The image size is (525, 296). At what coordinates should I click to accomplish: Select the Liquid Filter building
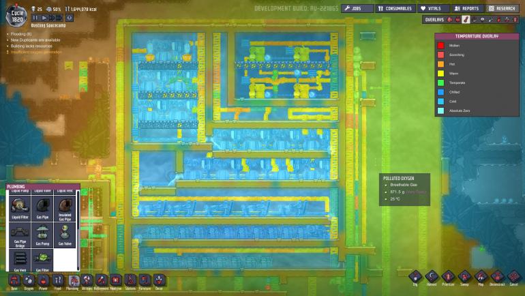[20, 208]
